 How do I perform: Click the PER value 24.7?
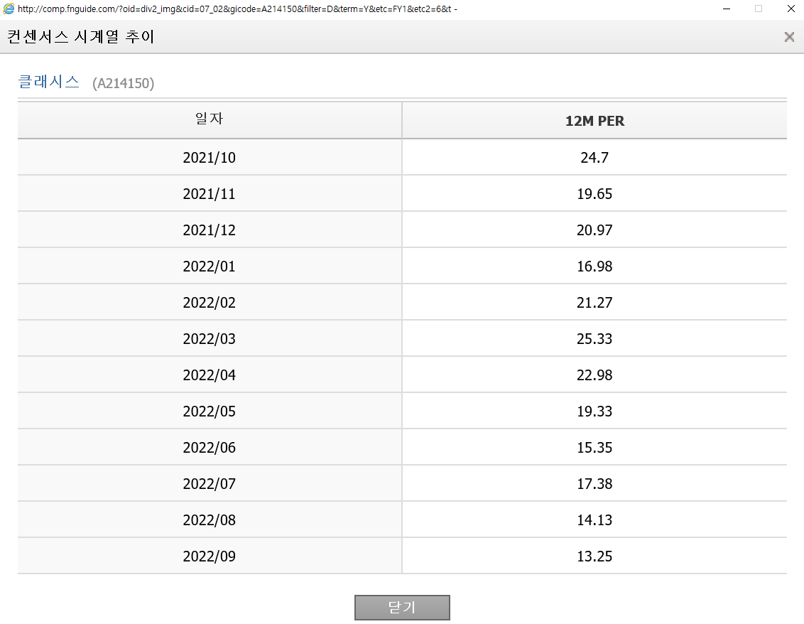tap(594, 158)
